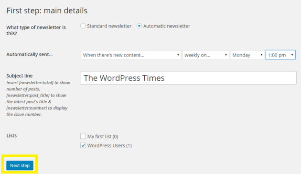Select the Automatic newsletter radio button
Image resolution: width=301 pixels, height=174 pixels.
139,26
